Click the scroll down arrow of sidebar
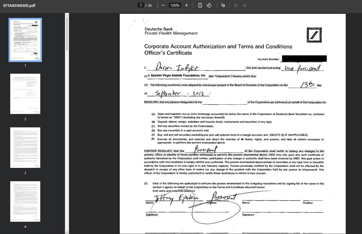Screen dimensions: 362x234 click(67, 232)
